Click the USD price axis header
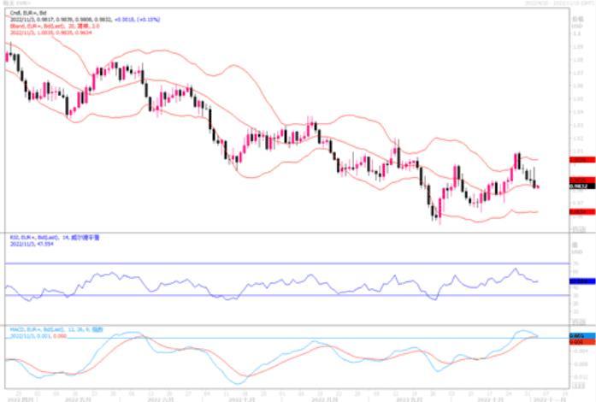The width and height of the screenshot is (596, 402). (578, 27)
